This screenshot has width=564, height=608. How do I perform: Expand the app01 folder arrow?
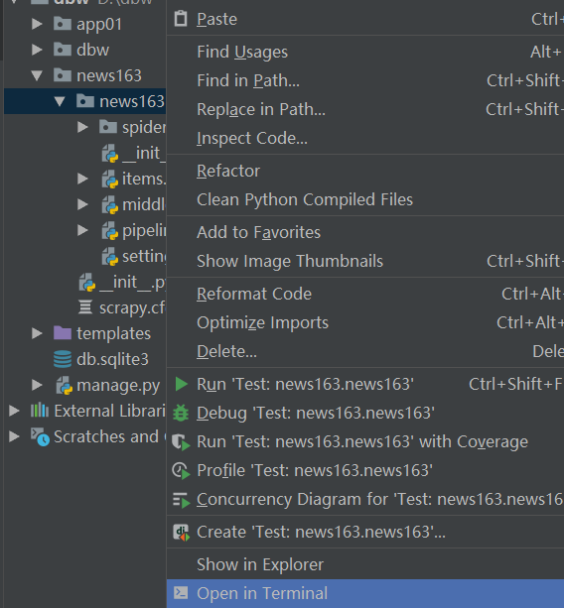coord(37,24)
